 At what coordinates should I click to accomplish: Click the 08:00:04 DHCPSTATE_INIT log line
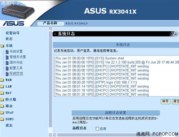point(101,66)
